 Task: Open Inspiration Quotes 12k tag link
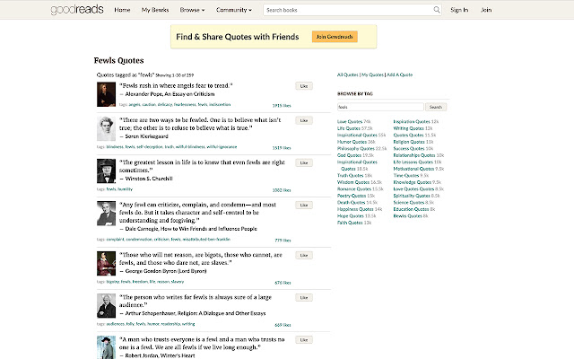[412, 122]
